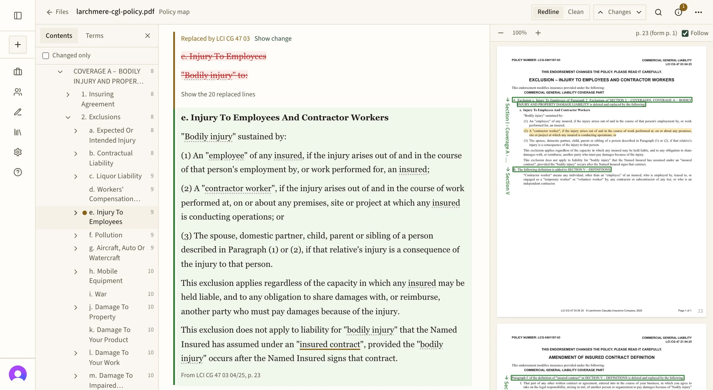This screenshot has width=713, height=390.
Task: Open the people contacts icon
Action: click(18, 92)
